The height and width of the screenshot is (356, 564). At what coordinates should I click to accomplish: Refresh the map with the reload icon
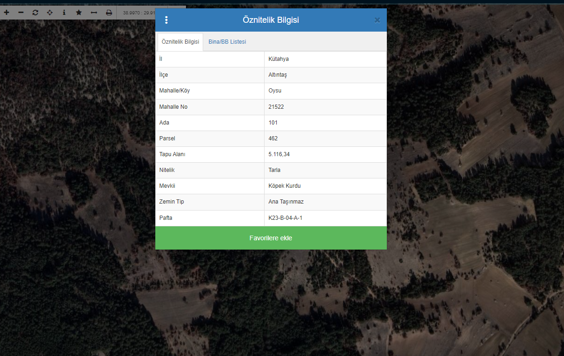click(x=35, y=13)
